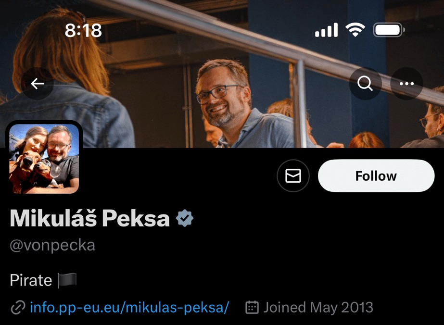Click the chain link icon beside the URL

point(18,307)
